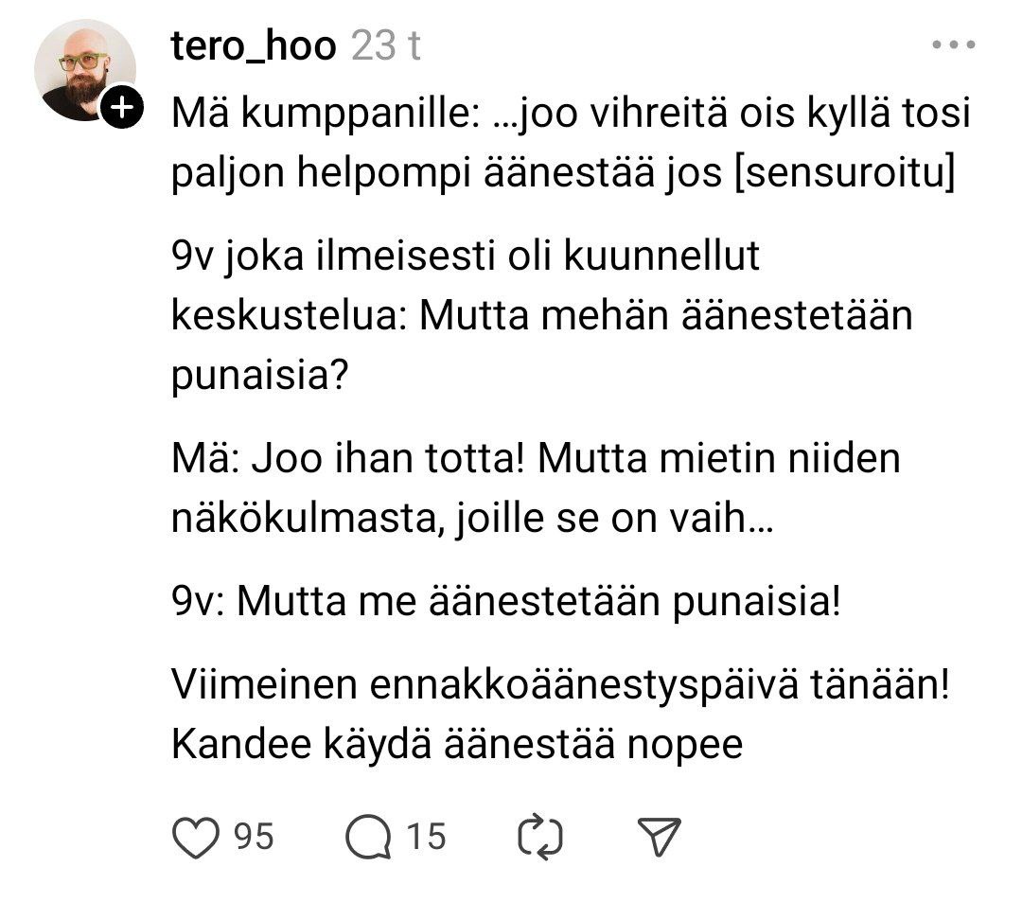This screenshot has width=1022, height=902.
Task: Click the "näkökulmasta, joille se on vaih…" line
Action: (471, 519)
